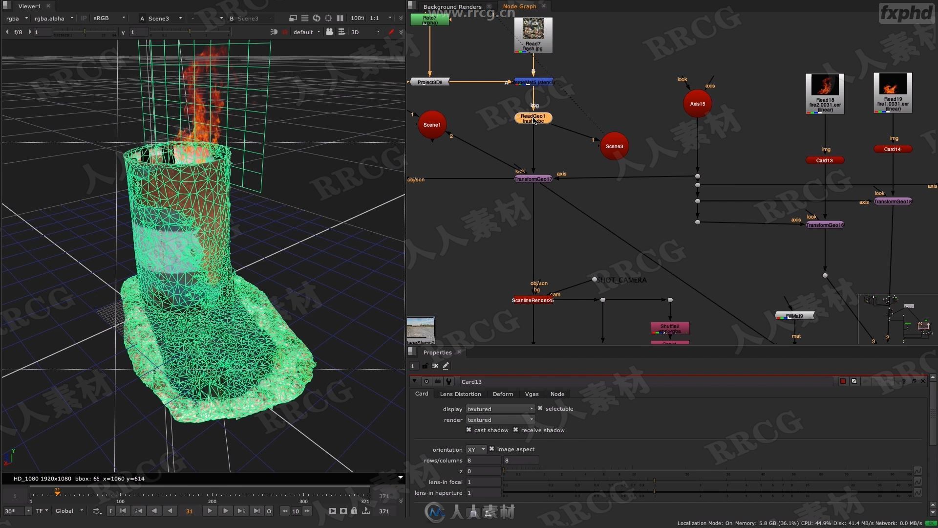Image resolution: width=938 pixels, height=528 pixels.
Task: Select the Shuffle2 node
Action: 670,328
